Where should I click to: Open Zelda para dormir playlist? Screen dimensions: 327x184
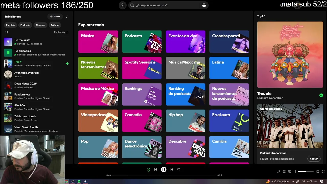(x=37, y=118)
